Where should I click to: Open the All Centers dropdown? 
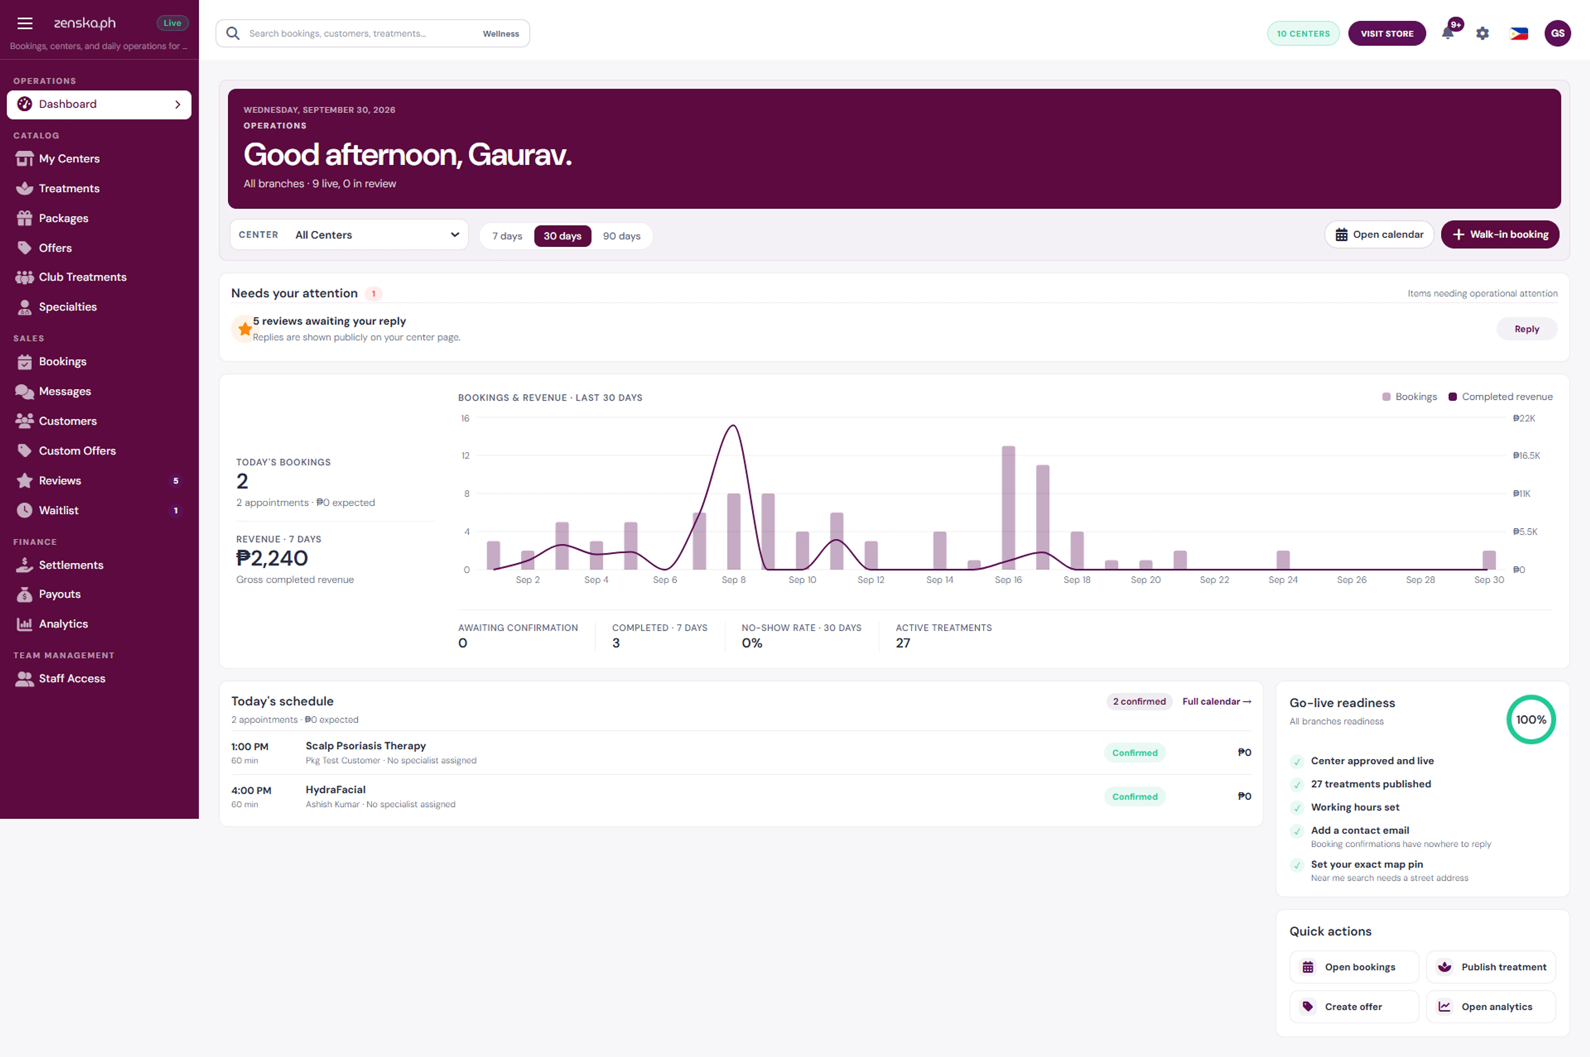point(349,235)
